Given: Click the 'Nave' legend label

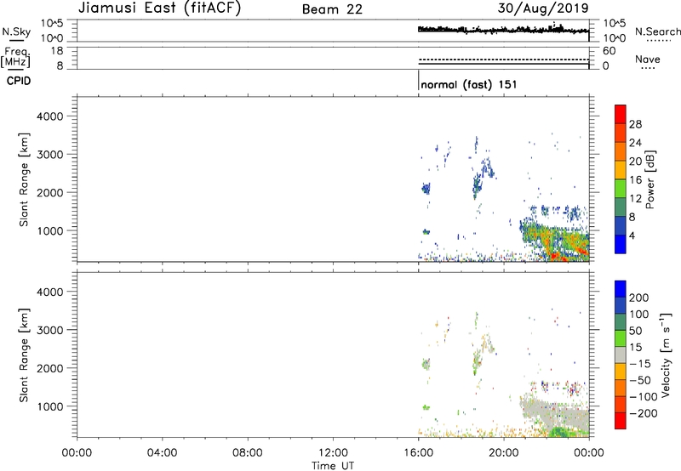Looking at the screenshot, I should click(x=648, y=59).
